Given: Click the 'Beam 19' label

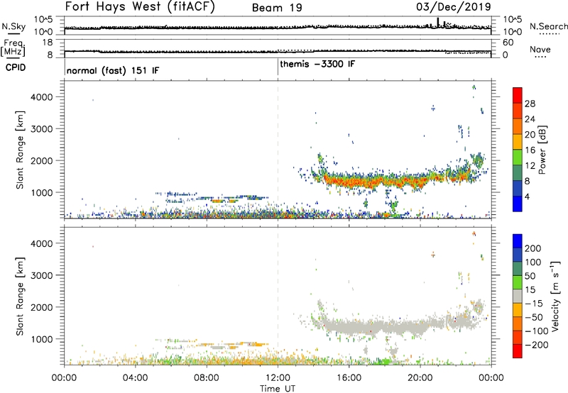Looking at the screenshot, I should pyautogui.click(x=277, y=8).
